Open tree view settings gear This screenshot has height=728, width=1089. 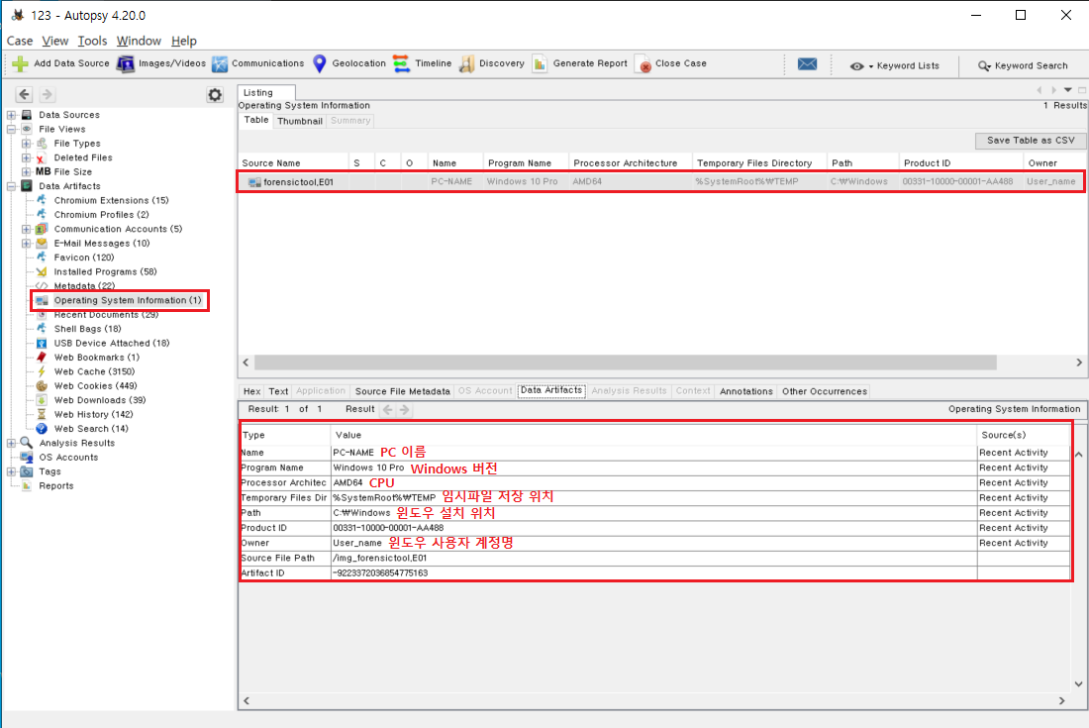215,95
